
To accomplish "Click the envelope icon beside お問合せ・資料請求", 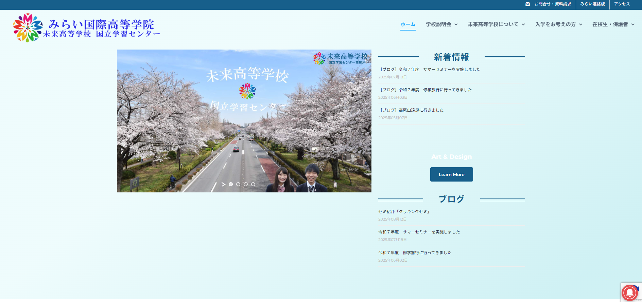I will [x=527, y=4].
